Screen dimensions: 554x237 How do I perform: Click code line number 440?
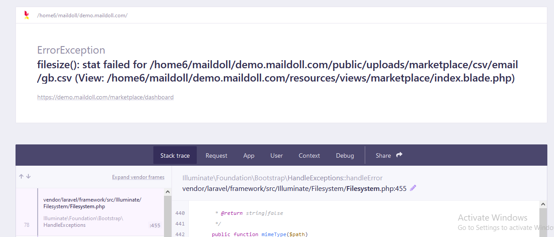click(x=180, y=213)
